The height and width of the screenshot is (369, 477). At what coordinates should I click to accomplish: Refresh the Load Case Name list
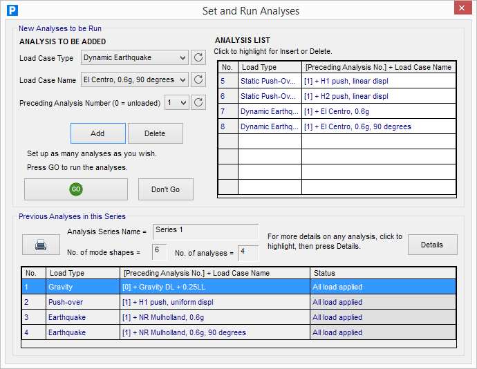(x=198, y=80)
